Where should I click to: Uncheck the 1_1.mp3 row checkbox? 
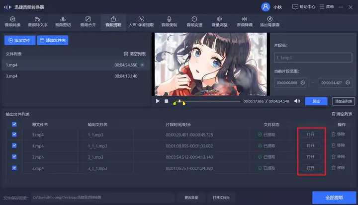[14, 135]
